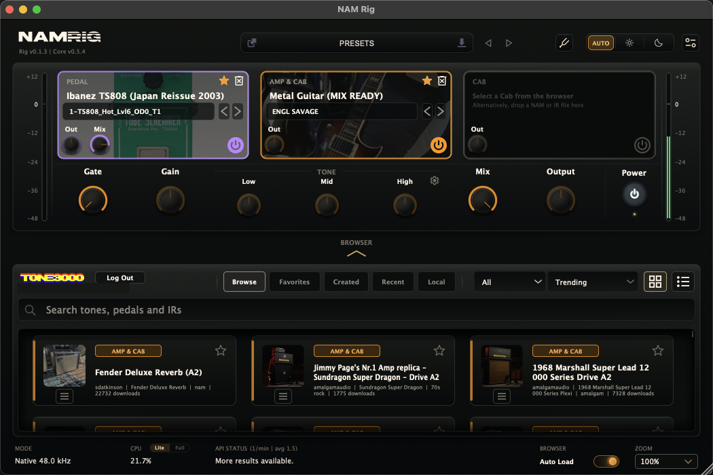Click the main Mix knob
The width and height of the screenshot is (713, 475).
pos(482,200)
